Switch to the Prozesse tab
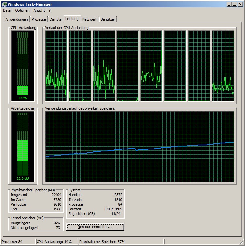 click(x=39, y=19)
